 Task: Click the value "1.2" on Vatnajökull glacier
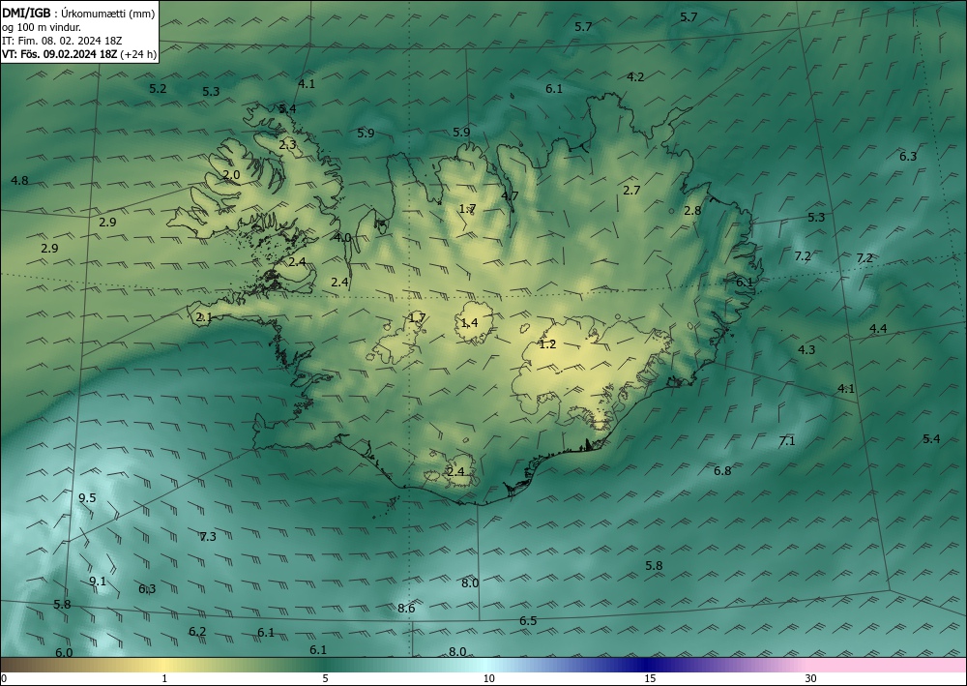547,344
